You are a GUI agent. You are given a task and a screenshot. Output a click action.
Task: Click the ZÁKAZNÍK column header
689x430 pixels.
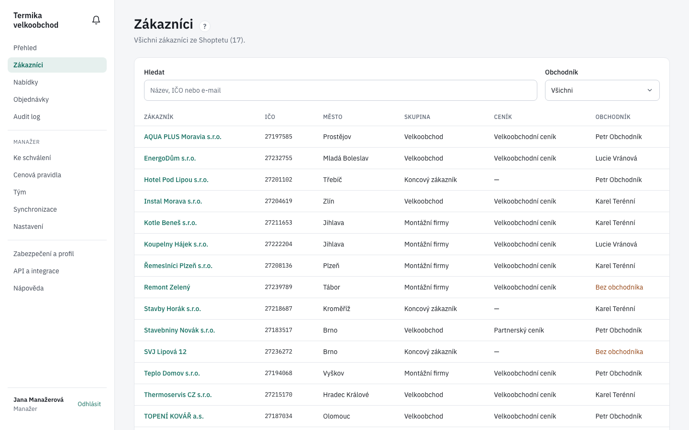coord(158,117)
